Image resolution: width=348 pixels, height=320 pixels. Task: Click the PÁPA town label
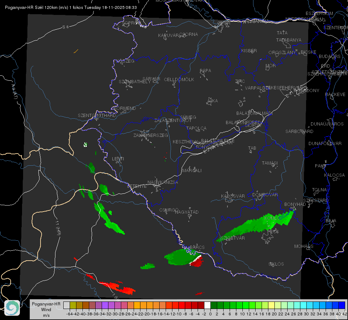205,71
